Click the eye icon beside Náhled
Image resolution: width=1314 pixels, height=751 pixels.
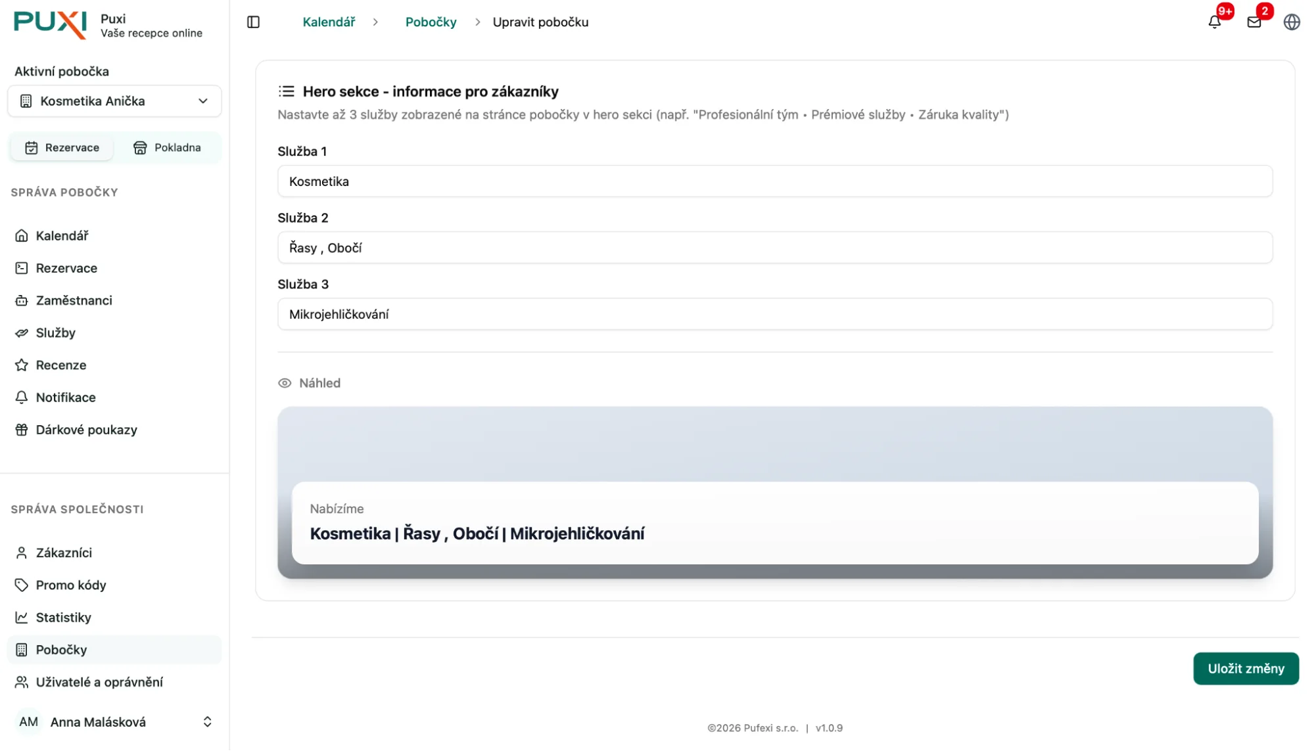pos(285,383)
